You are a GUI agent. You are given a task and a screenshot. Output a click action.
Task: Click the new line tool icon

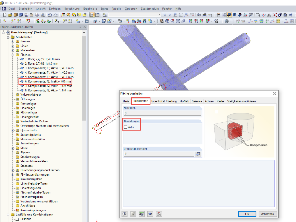coord(13,21)
